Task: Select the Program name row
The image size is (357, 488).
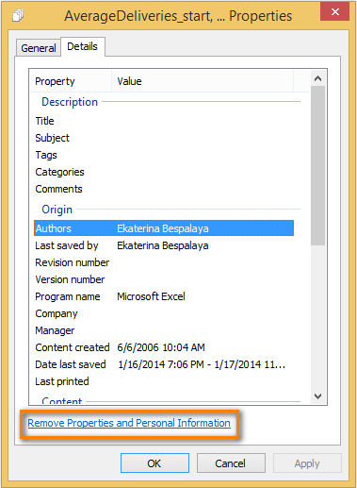Action: tap(164, 296)
